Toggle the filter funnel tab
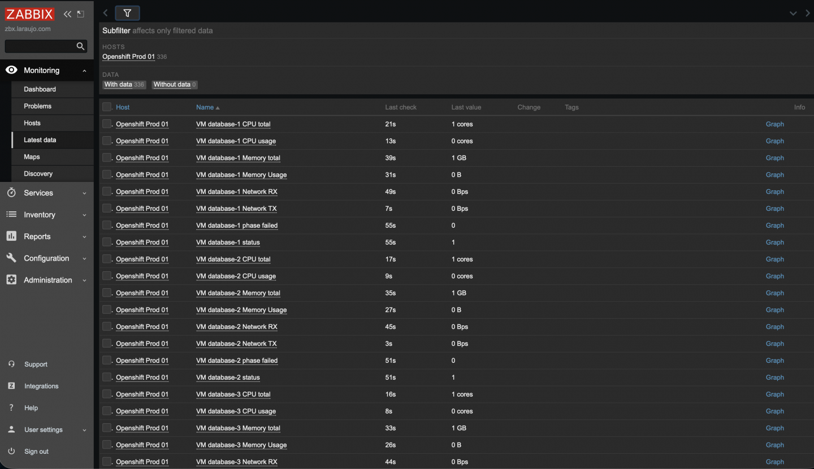Viewport: 814px width, 469px height. tap(127, 13)
